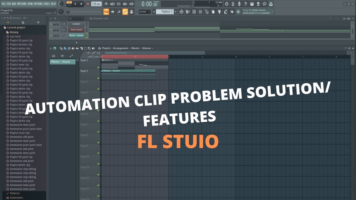Click the metronome icon in the toolbar

point(106,4)
